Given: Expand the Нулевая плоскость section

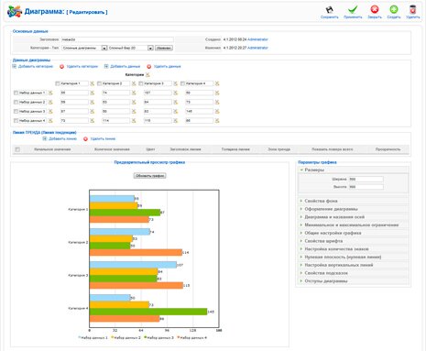Looking at the screenshot, I should tap(353, 257).
